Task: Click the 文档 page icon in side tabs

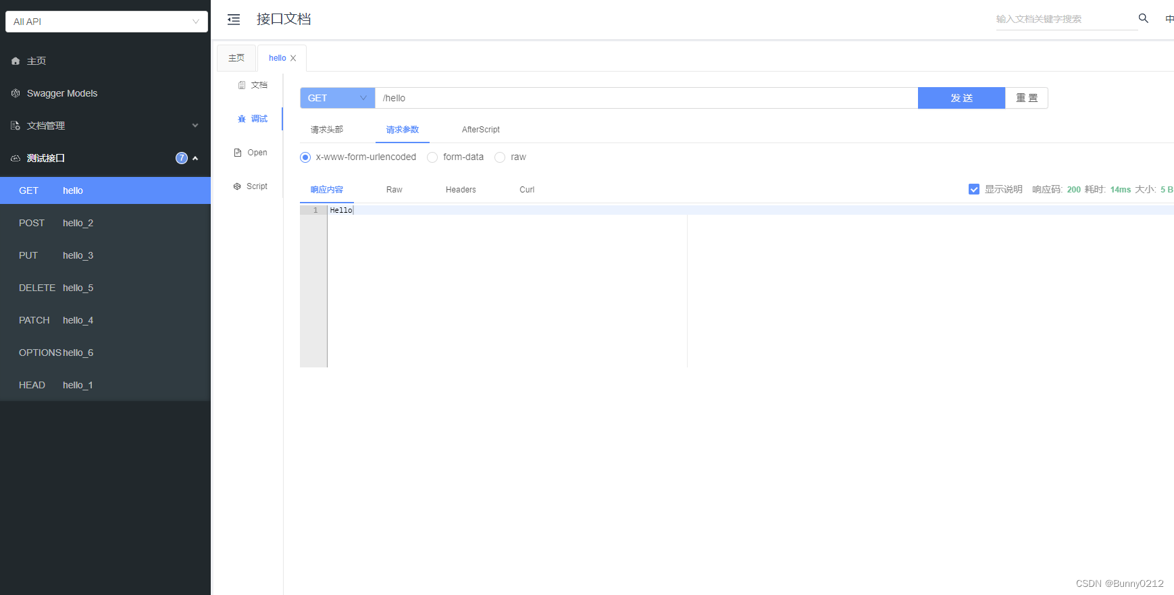Action: coord(242,85)
